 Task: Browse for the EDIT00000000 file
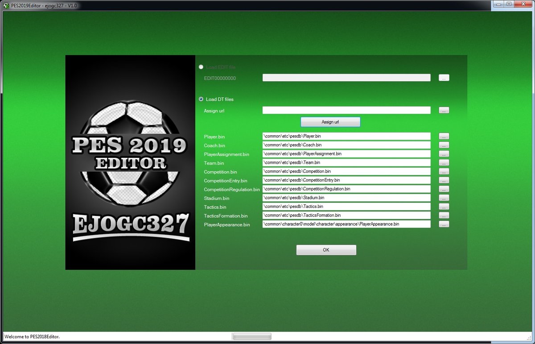[444, 78]
